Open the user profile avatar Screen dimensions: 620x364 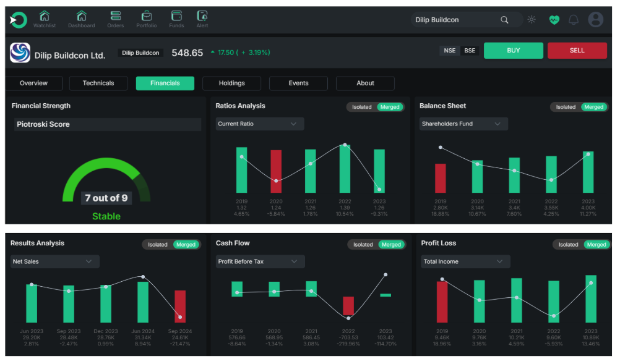tap(595, 19)
